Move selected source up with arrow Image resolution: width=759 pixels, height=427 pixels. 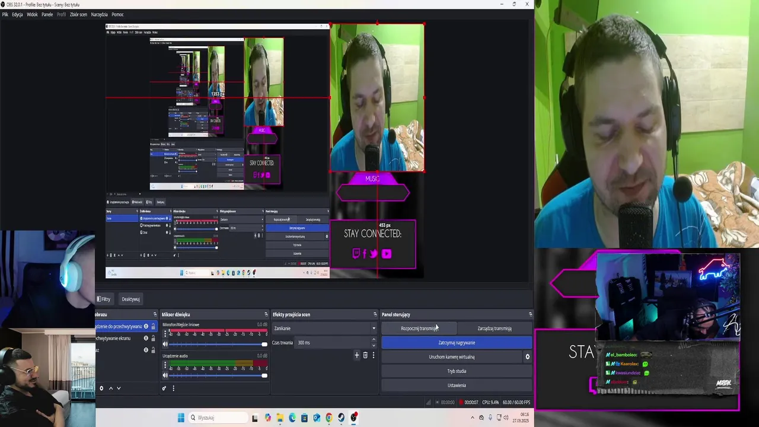110,388
